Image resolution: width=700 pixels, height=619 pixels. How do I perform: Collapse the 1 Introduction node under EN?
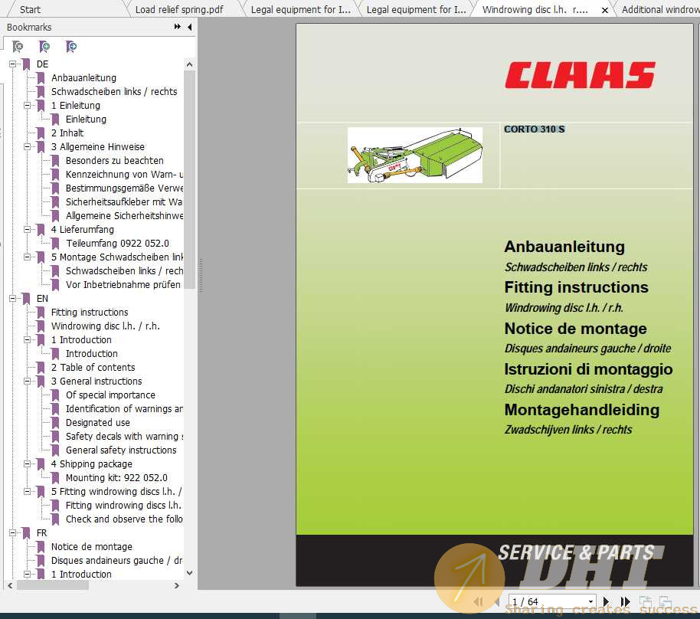(28, 339)
